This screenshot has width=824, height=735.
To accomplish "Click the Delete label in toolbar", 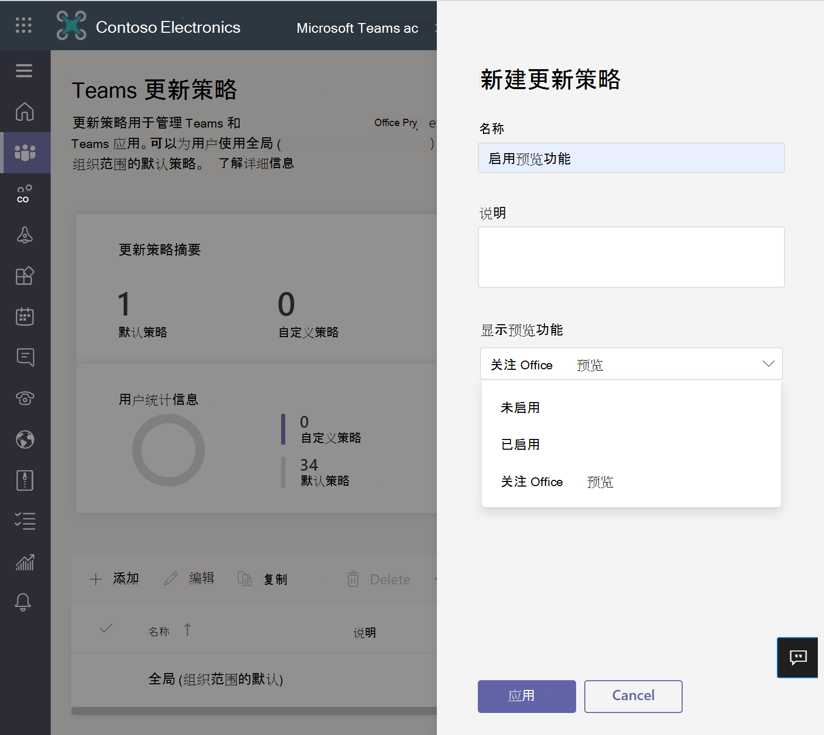I will [x=390, y=579].
